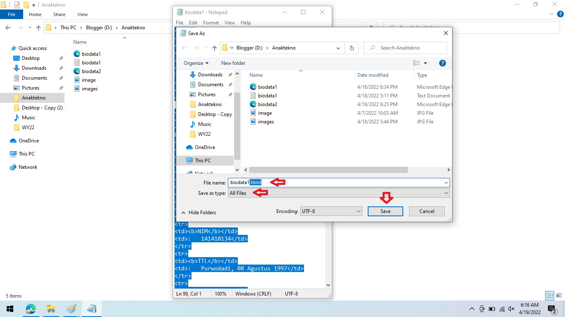Open Anaktekno folder in Save As pane
565x317 pixels.
pyautogui.click(x=205, y=104)
